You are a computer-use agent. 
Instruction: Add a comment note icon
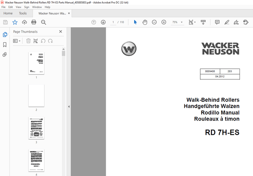pos(217,22)
